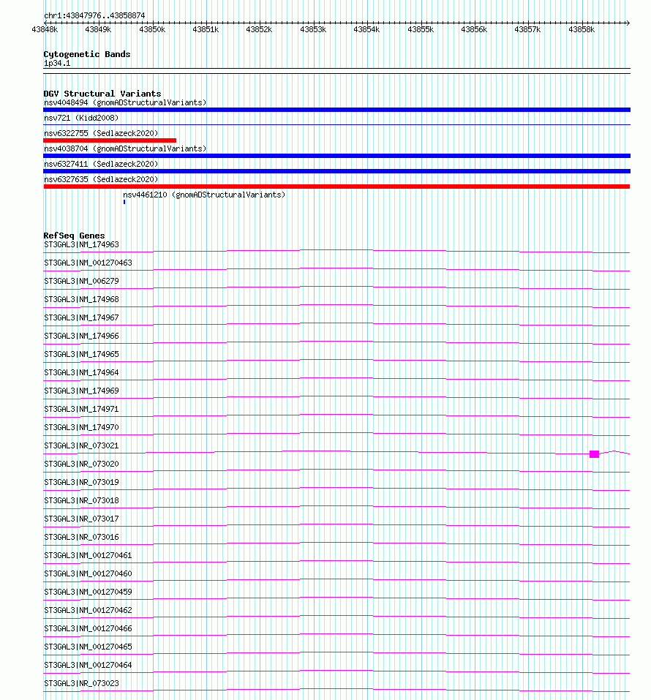
Task: Click the 43858k ruler tick label
Action: (x=582, y=29)
